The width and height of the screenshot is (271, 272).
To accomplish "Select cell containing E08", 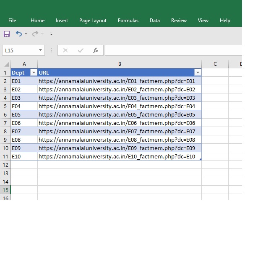I will [x=24, y=140].
